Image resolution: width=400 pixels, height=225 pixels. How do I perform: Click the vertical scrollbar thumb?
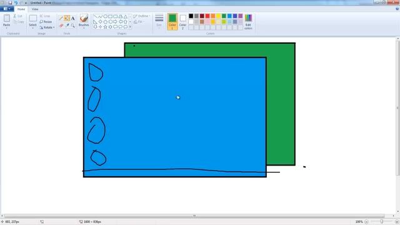[x=398, y=108]
